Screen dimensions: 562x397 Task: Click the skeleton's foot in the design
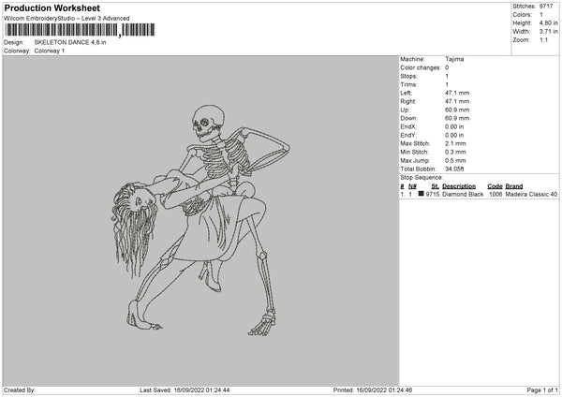[261, 325]
